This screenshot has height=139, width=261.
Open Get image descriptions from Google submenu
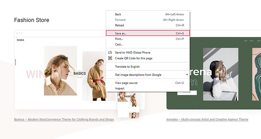click(x=148, y=75)
